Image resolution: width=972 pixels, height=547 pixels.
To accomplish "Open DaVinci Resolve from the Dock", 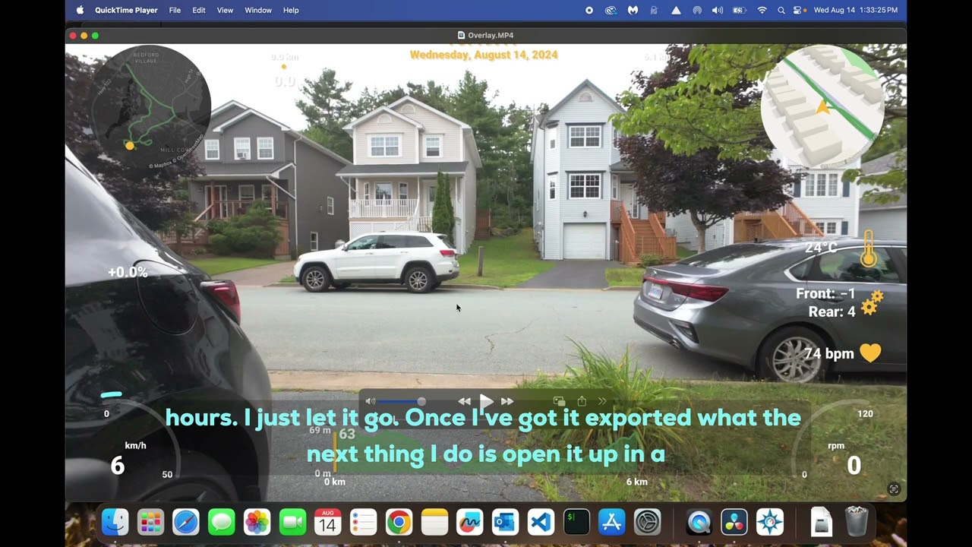I will click(734, 522).
